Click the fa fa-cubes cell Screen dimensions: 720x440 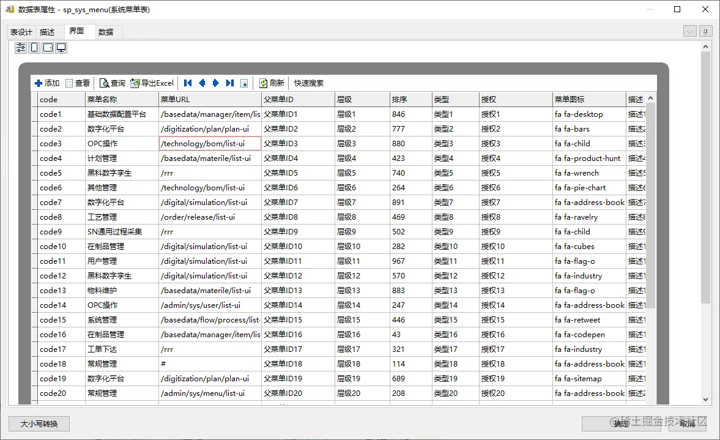590,247
